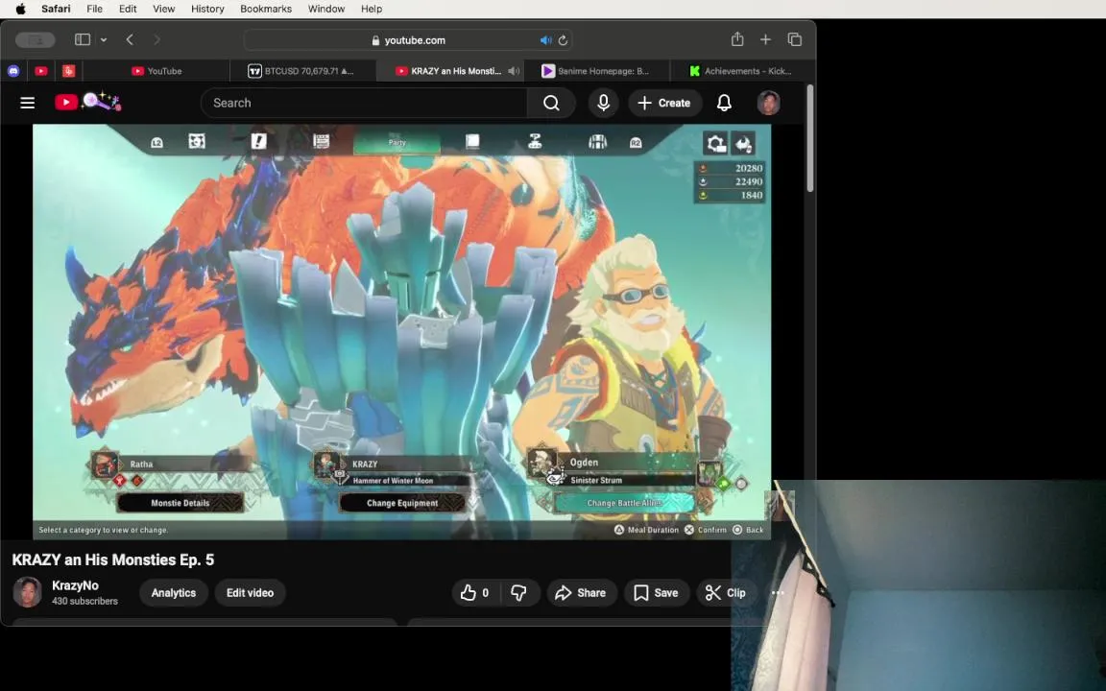
Task: Click the exclamation quest icon in game menu
Action: click(259, 141)
